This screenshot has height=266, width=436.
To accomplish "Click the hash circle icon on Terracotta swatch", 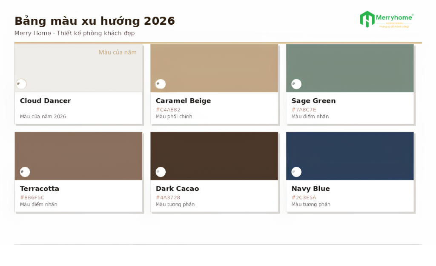I will [x=25, y=172].
